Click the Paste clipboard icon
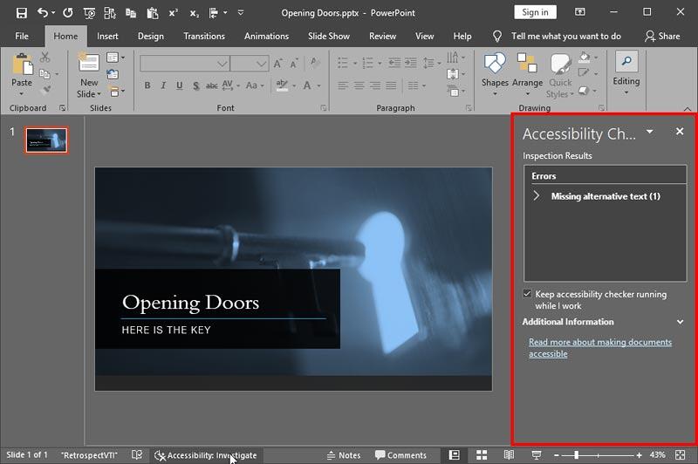The image size is (698, 464). pos(23,65)
